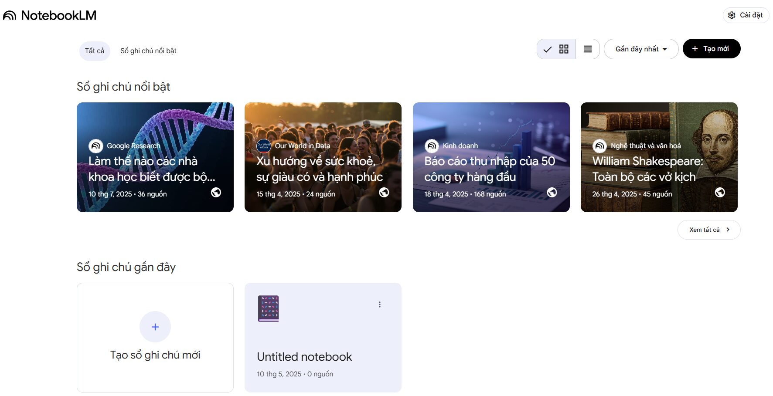The width and height of the screenshot is (773, 396).
Task: Click the Untitled notebook book emoji icon
Action: click(269, 308)
